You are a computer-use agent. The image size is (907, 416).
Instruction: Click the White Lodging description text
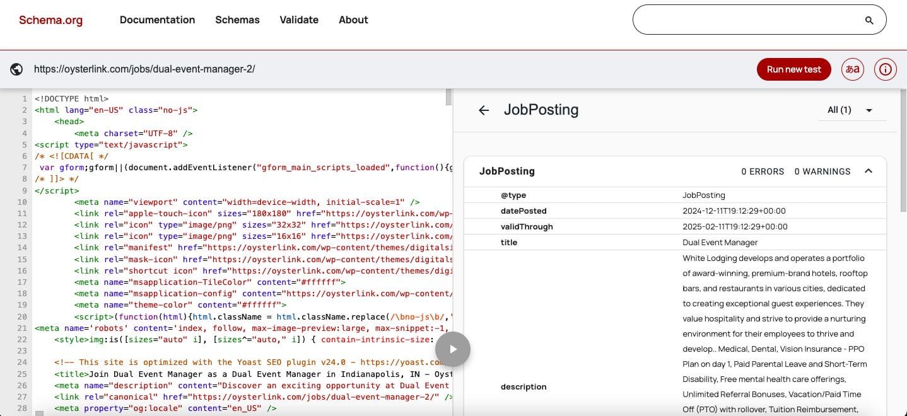775,334
